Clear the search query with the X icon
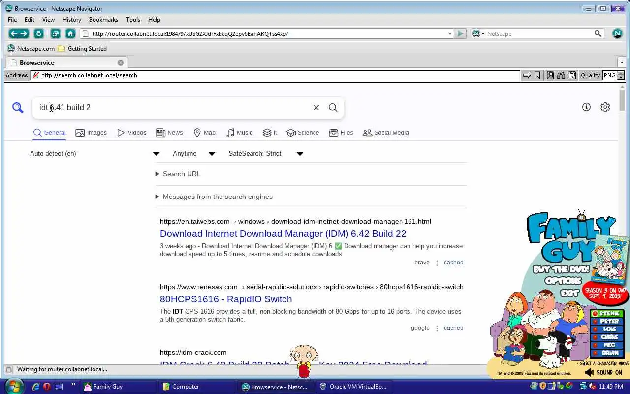This screenshot has height=394, width=630. pos(316,108)
